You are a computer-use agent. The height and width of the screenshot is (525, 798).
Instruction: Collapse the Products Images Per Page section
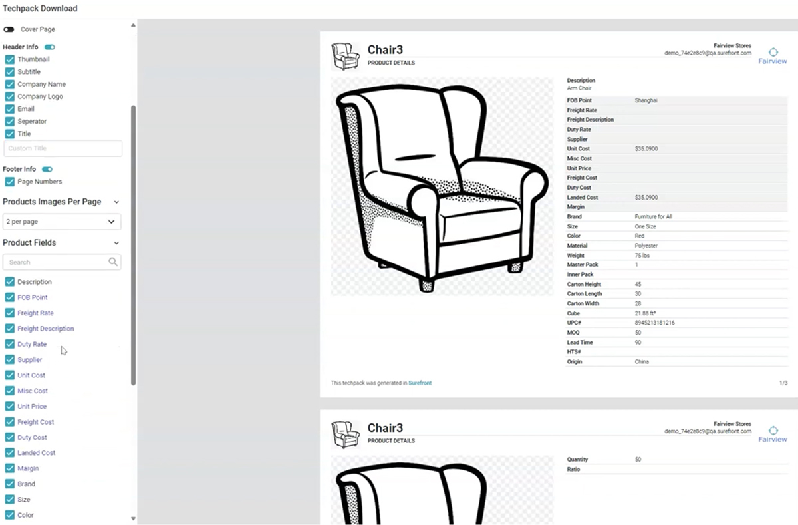click(x=116, y=202)
